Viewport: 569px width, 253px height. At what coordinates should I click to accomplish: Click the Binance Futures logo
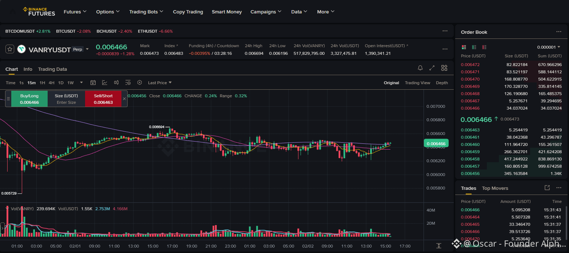click(39, 12)
